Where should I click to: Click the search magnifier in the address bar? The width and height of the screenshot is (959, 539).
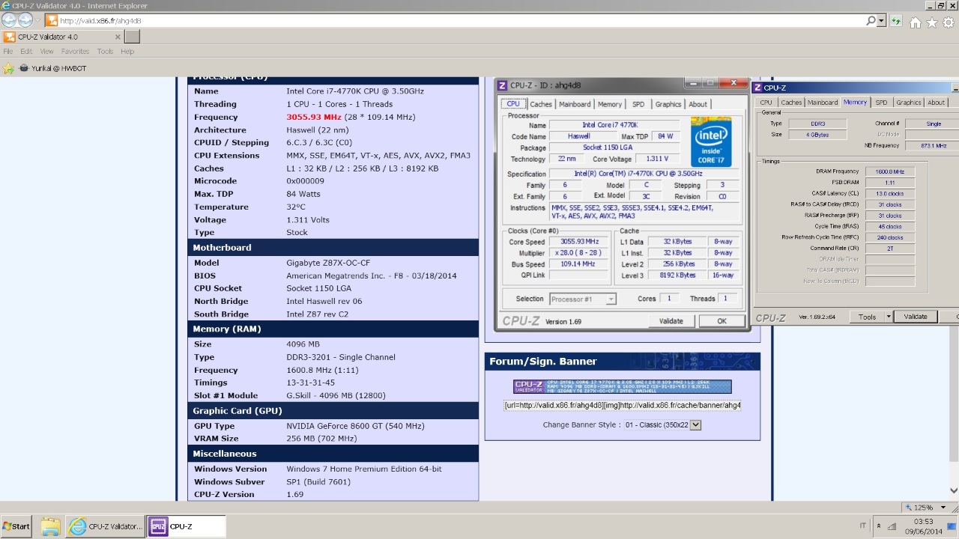point(871,21)
